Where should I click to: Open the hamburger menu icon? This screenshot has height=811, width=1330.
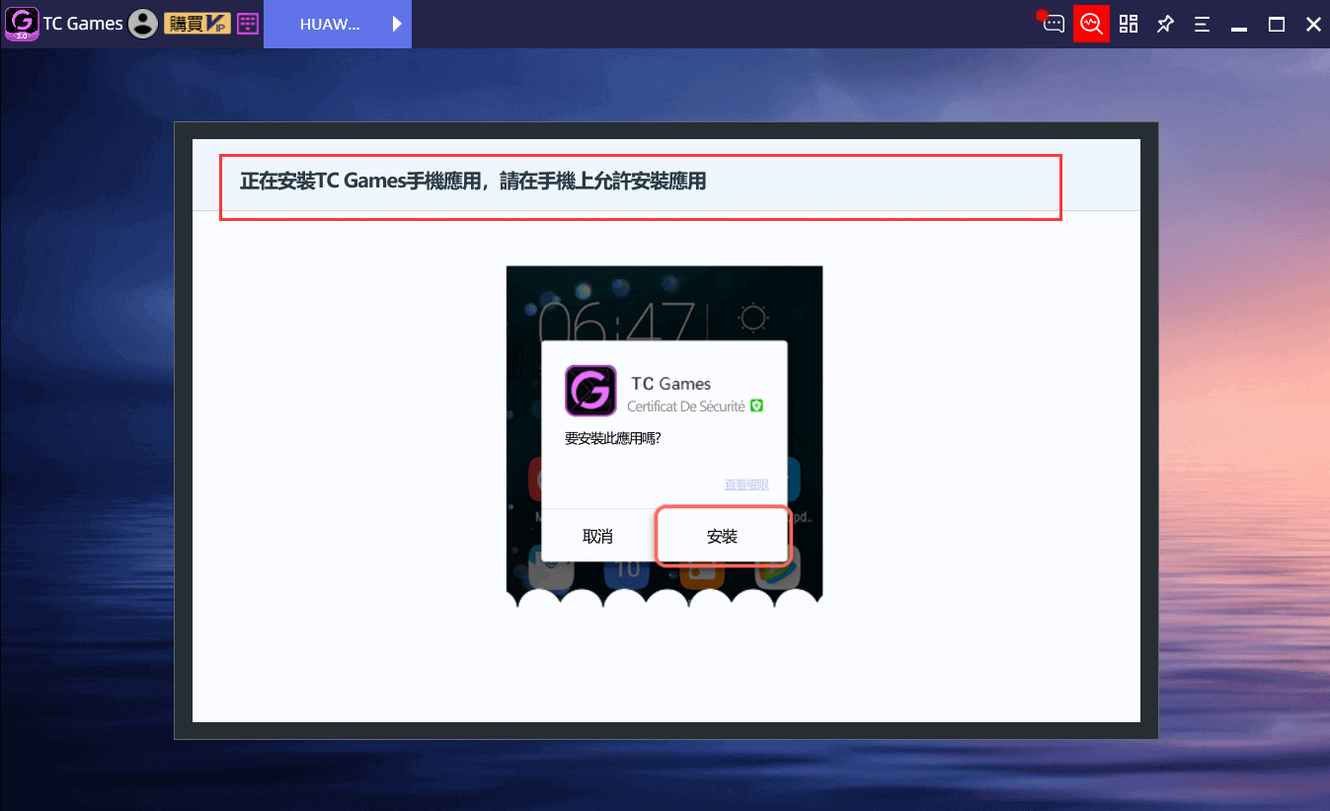point(1202,25)
